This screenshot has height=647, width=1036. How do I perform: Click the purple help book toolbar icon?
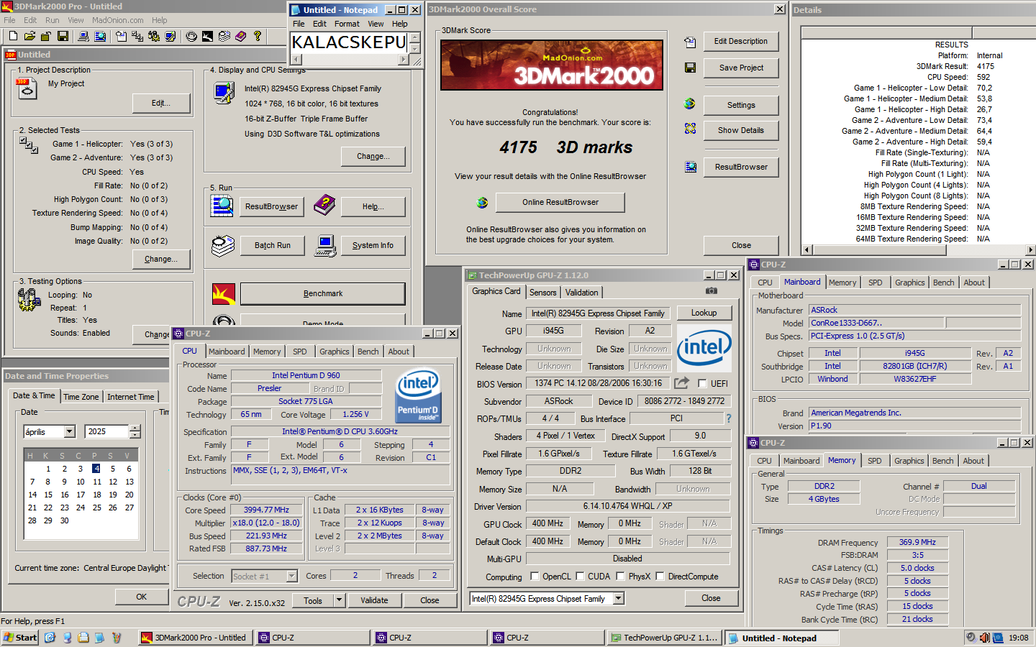click(241, 36)
